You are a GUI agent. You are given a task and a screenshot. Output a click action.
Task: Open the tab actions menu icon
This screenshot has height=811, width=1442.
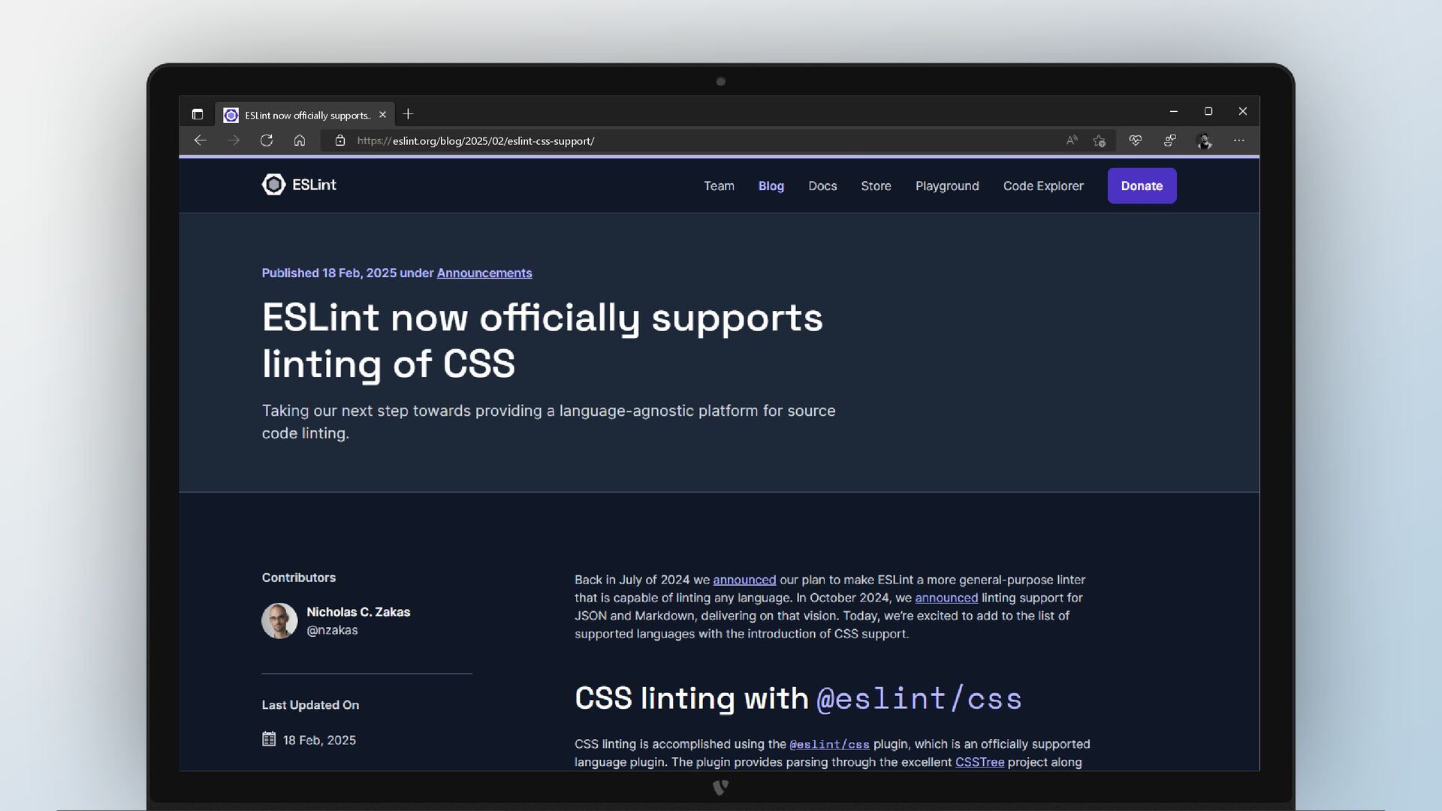pyautogui.click(x=197, y=114)
